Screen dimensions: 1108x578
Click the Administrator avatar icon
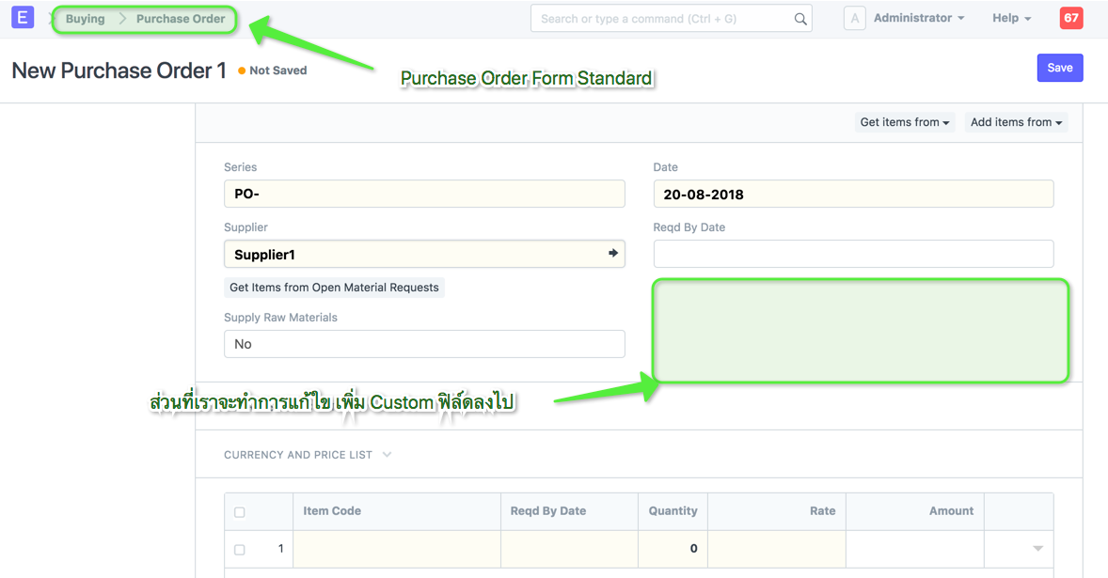[854, 17]
